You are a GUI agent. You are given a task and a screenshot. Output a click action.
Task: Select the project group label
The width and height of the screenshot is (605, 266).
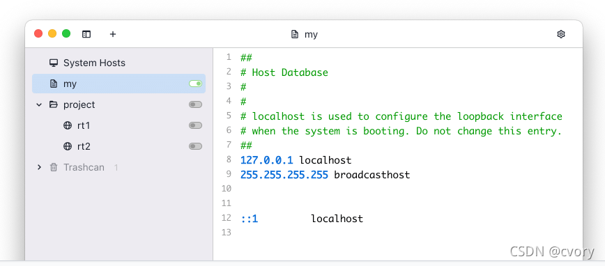(x=79, y=105)
